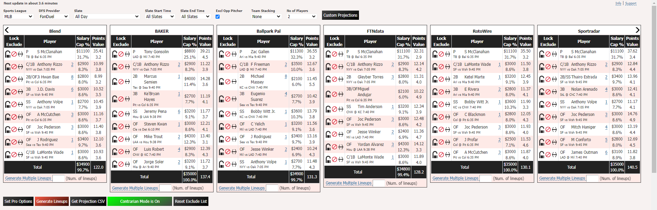Click the Set Pro Options button

[18, 201]
